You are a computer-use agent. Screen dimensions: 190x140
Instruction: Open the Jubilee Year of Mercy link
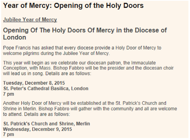coord(30,20)
